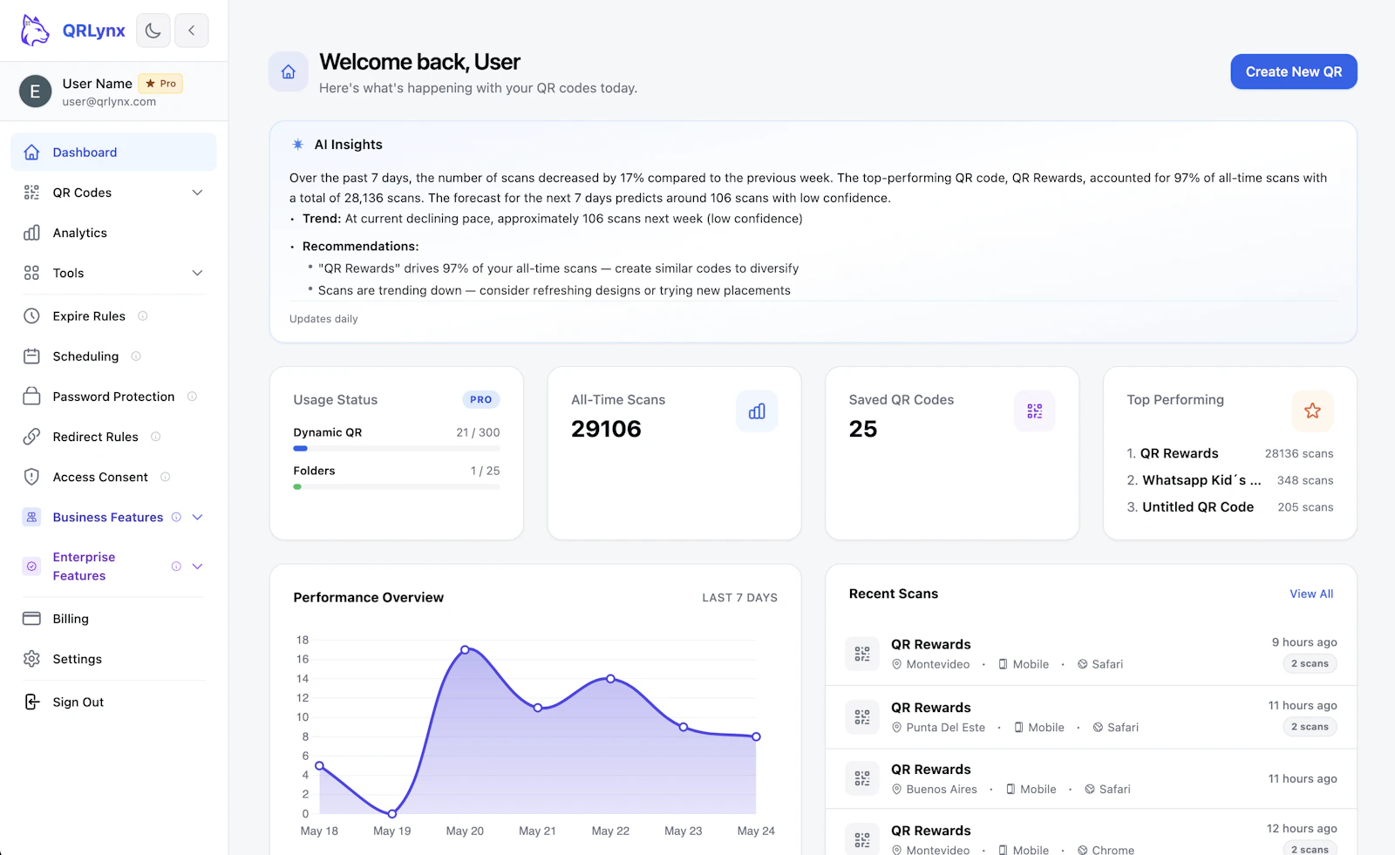
Task: Click the info icon beside Access Consent
Action: pos(166,477)
